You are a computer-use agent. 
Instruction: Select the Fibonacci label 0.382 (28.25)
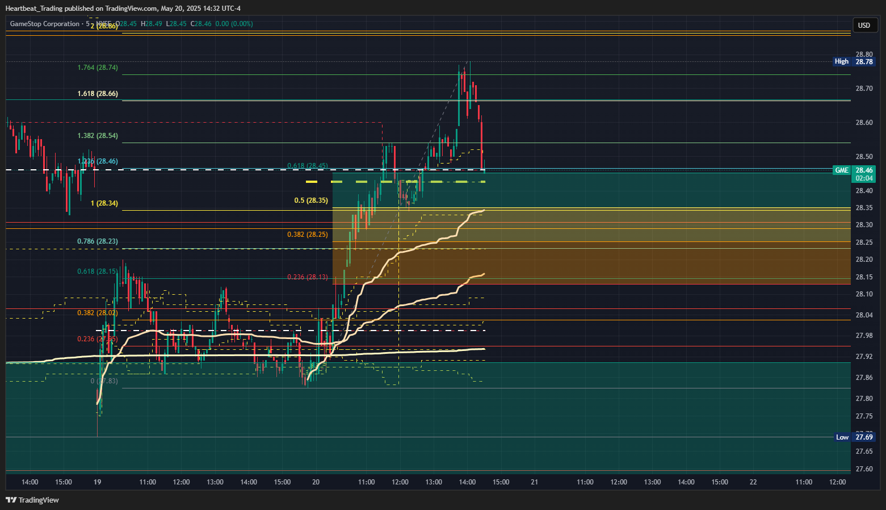[x=308, y=235]
